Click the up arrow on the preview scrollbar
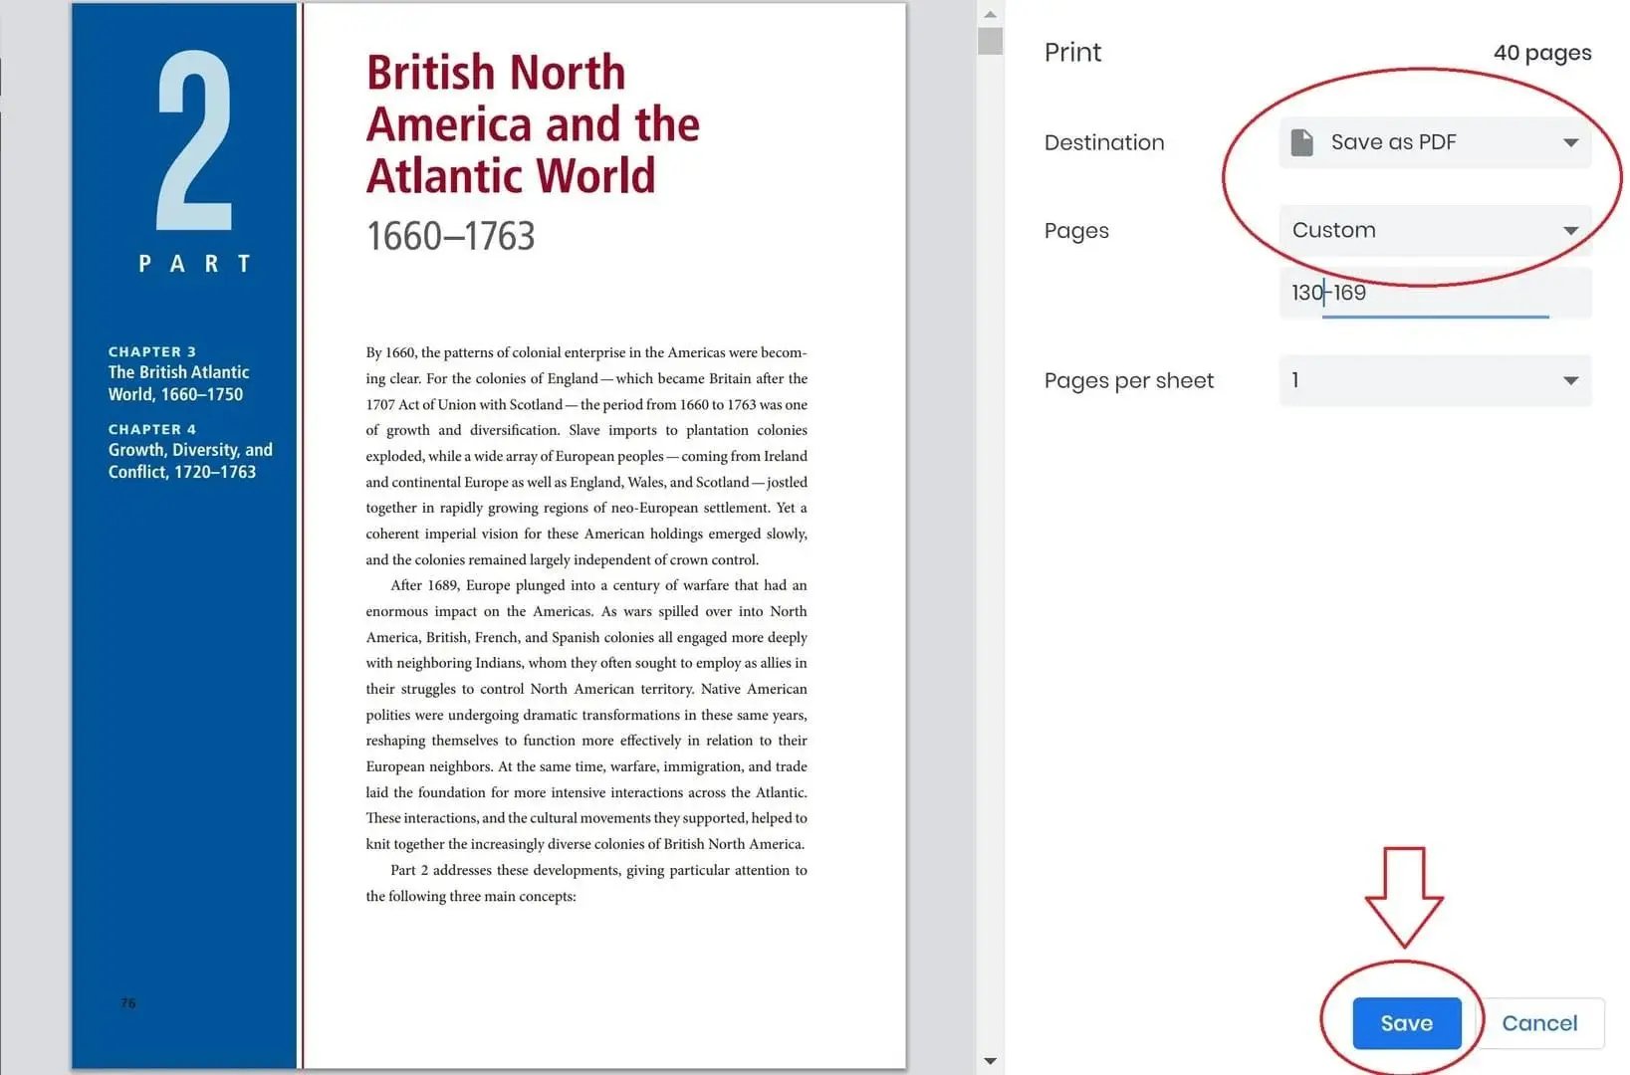 [x=990, y=13]
